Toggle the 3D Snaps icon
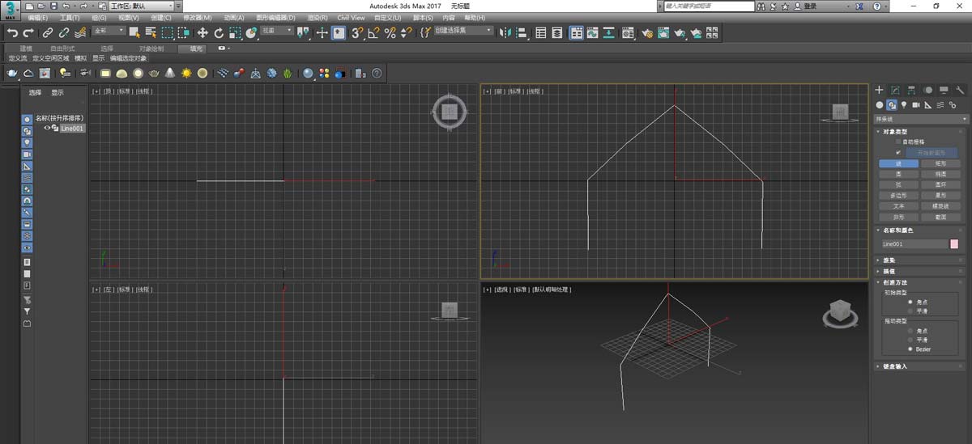The height and width of the screenshot is (444, 972). [356, 32]
